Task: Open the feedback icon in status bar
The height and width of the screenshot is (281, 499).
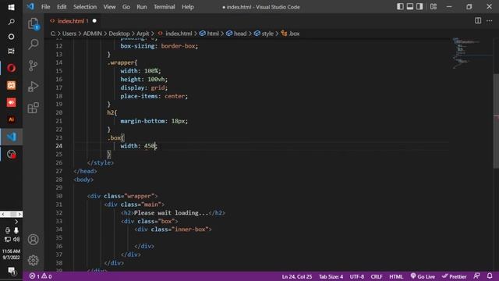Action: click(x=476, y=276)
